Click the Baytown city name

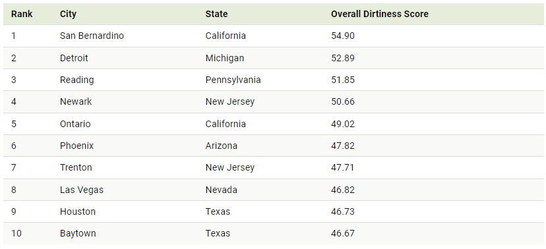(x=78, y=233)
